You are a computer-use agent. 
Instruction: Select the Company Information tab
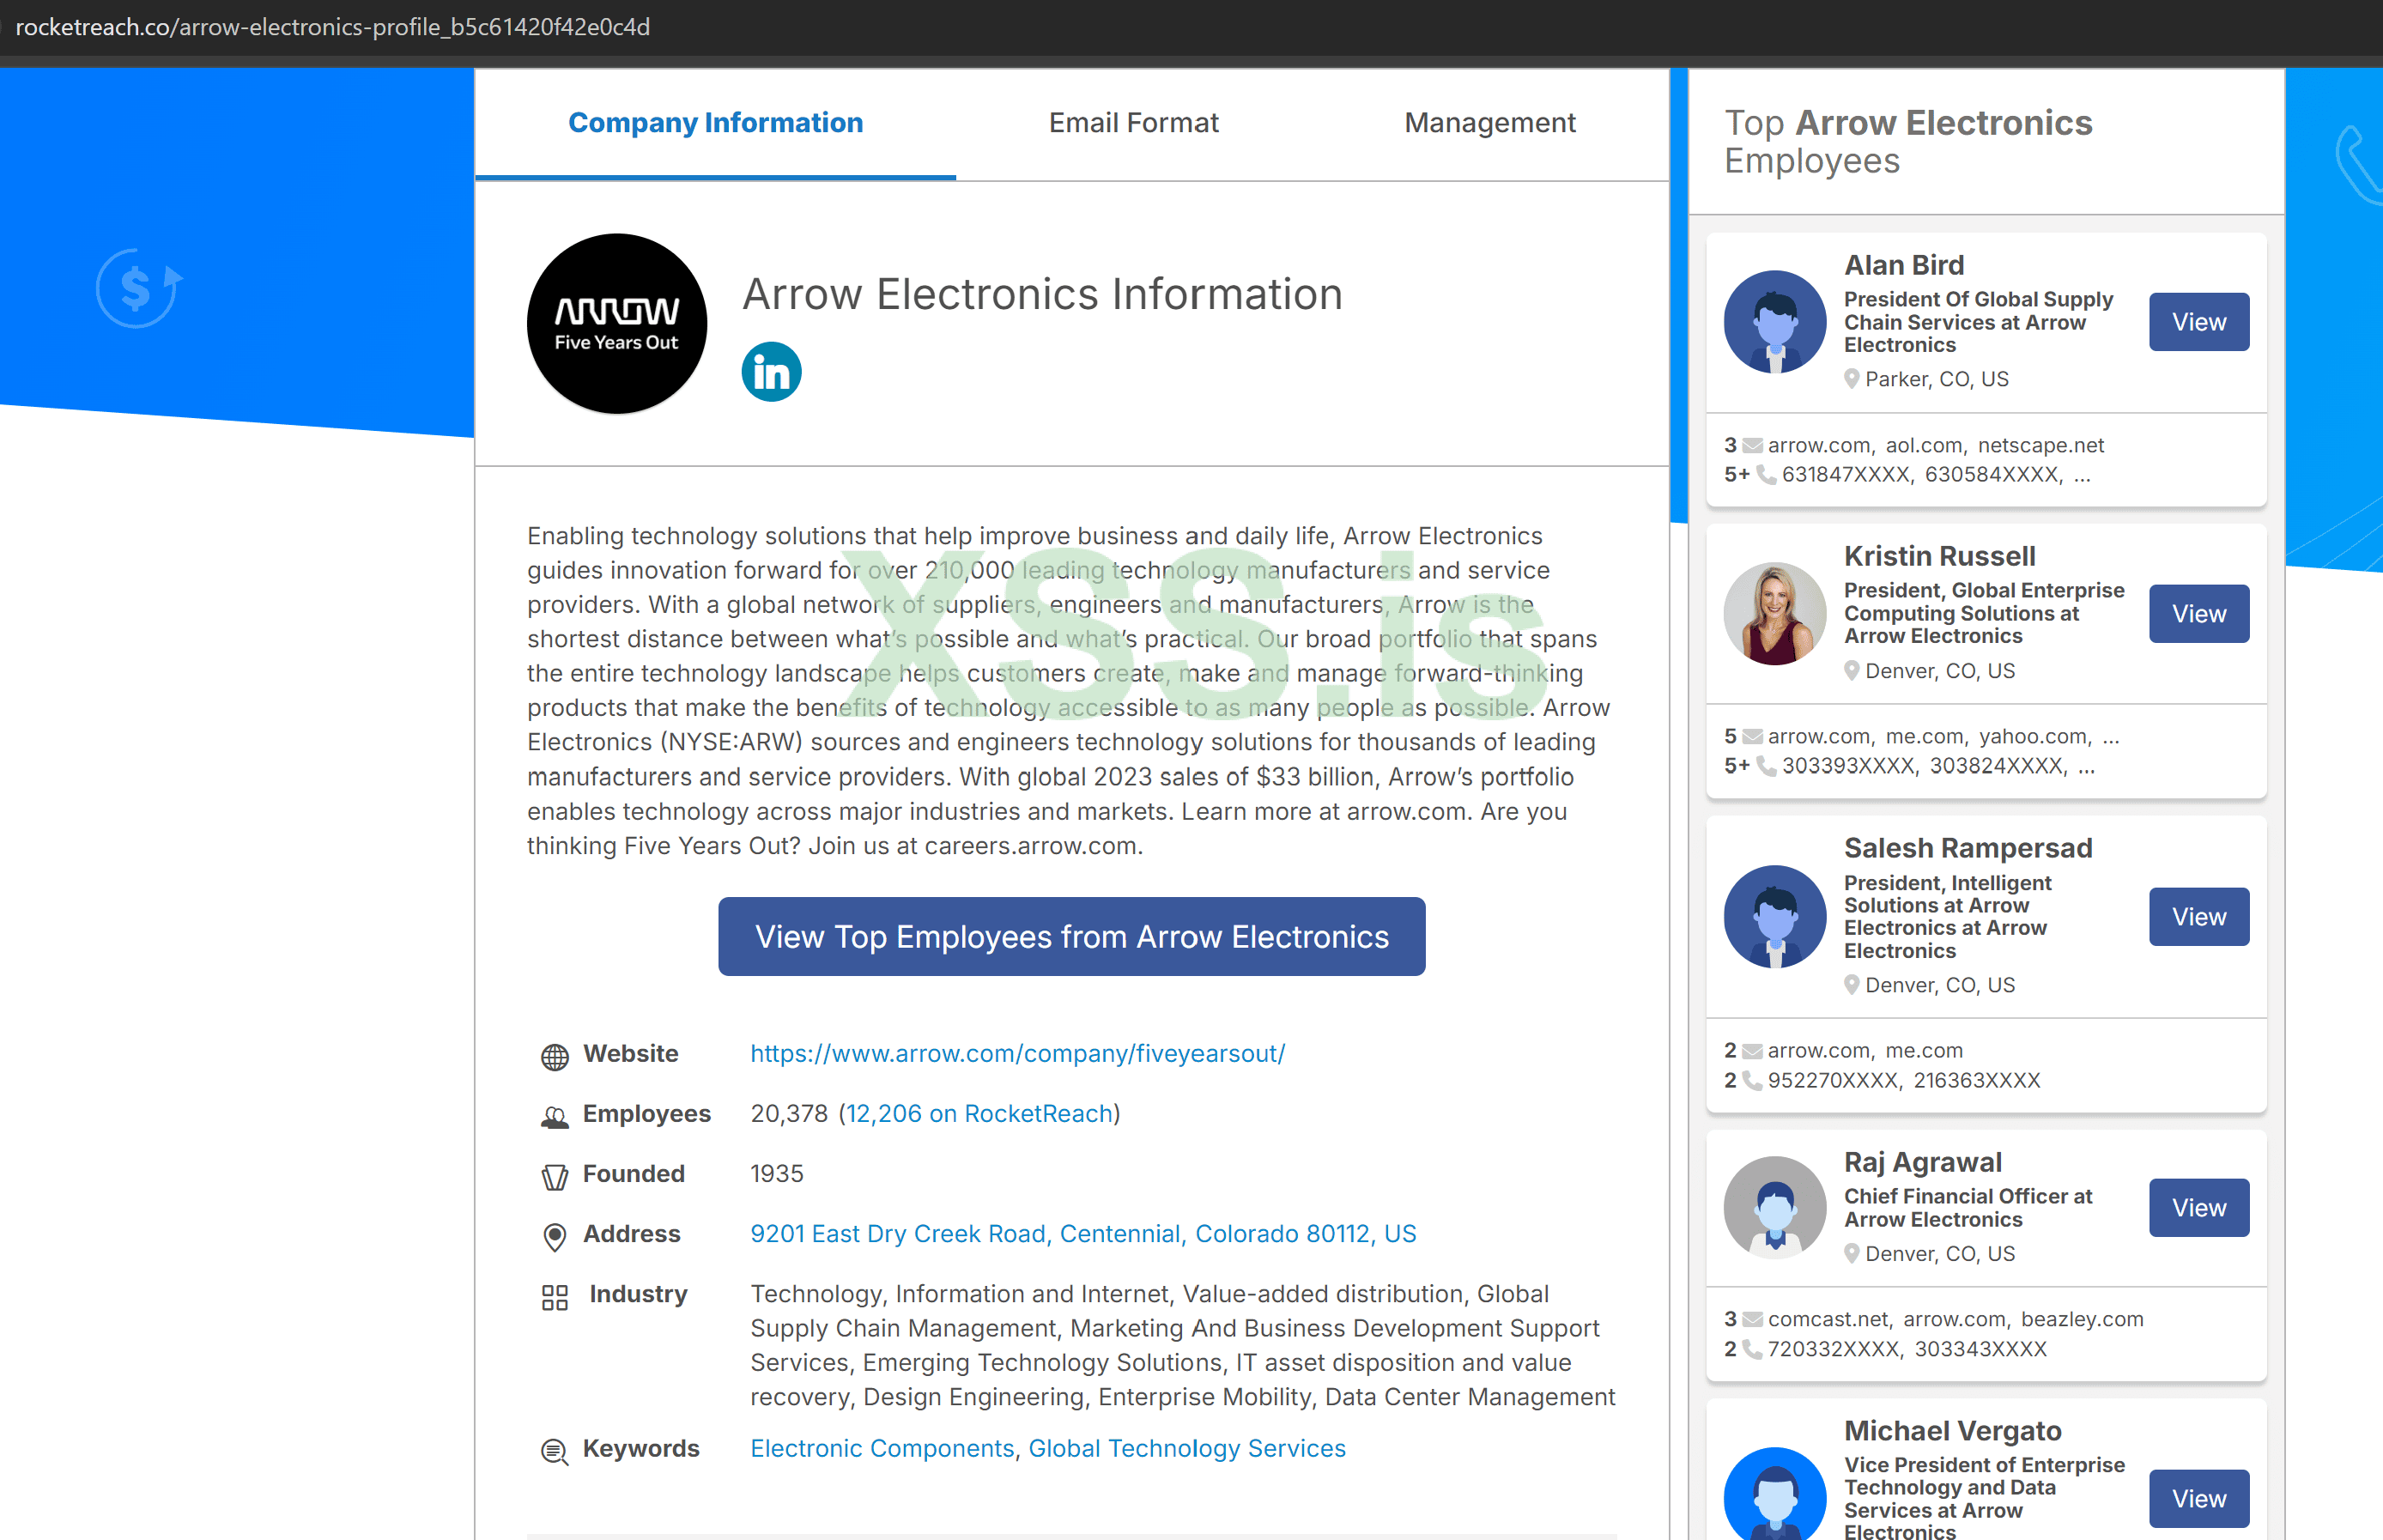[x=715, y=123]
